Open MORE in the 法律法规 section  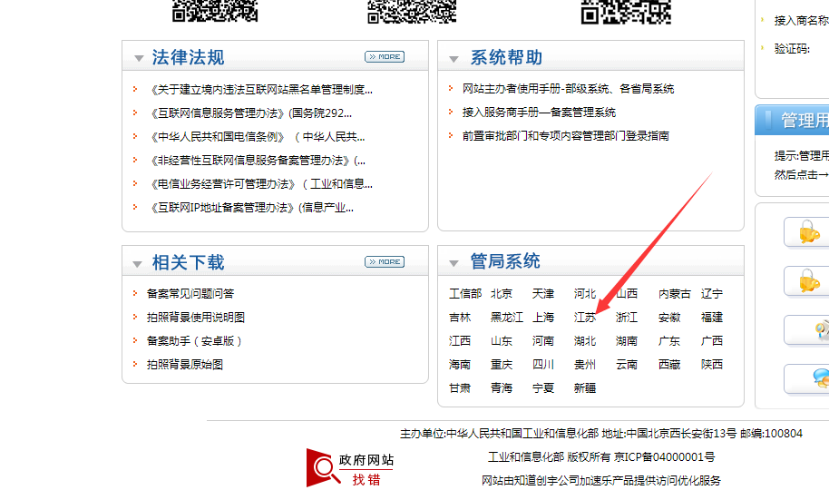point(385,57)
